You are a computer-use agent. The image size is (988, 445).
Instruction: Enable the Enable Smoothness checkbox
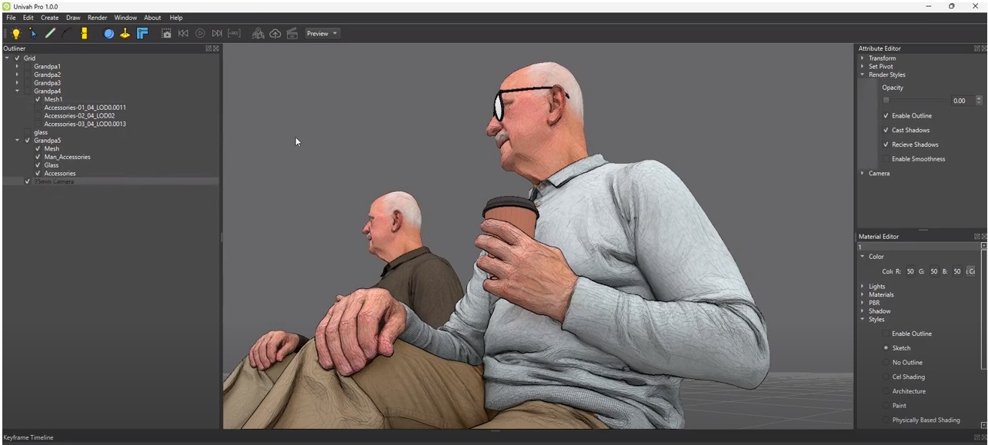tap(886, 159)
